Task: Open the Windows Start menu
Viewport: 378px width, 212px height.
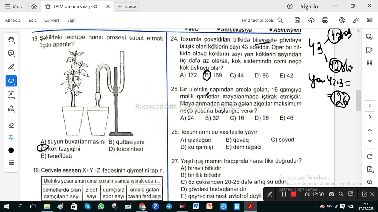Action: coord(6,206)
